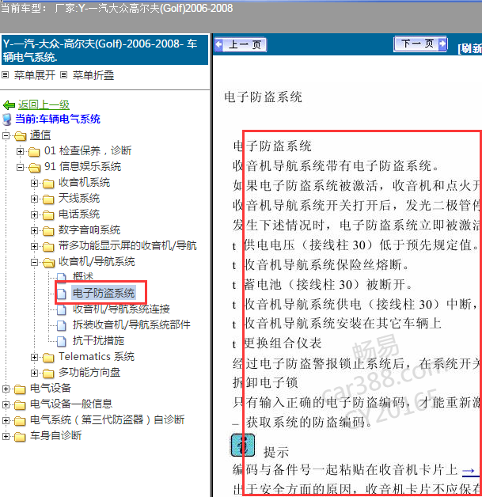Click the 提示 info icon
Screen dimensions: 482x497
243,446
